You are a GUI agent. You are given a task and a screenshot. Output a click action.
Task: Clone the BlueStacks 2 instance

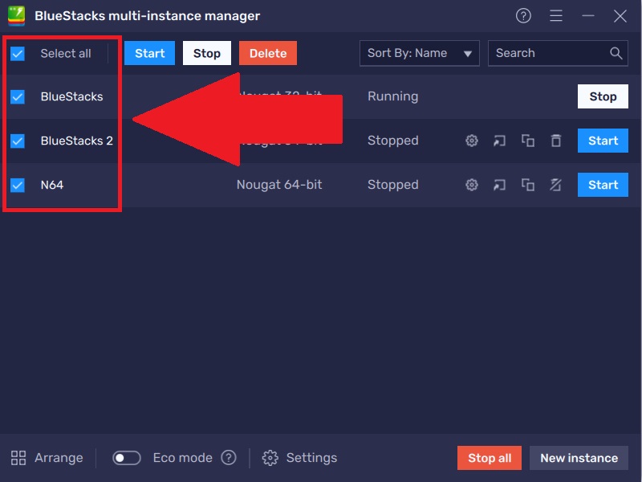[x=527, y=141]
